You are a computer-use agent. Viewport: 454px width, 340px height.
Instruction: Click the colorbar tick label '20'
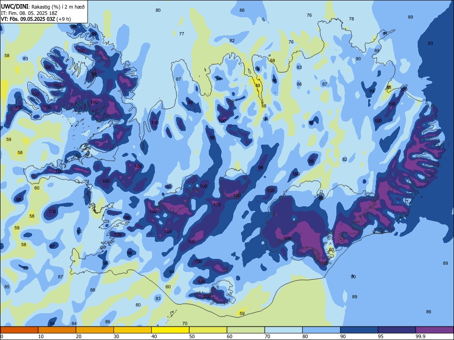(79, 336)
